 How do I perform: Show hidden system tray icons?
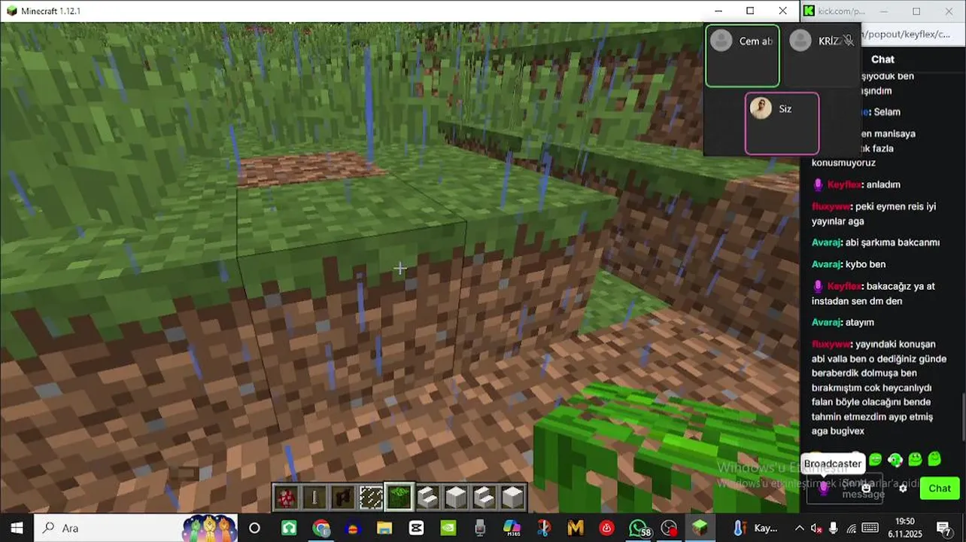click(799, 528)
